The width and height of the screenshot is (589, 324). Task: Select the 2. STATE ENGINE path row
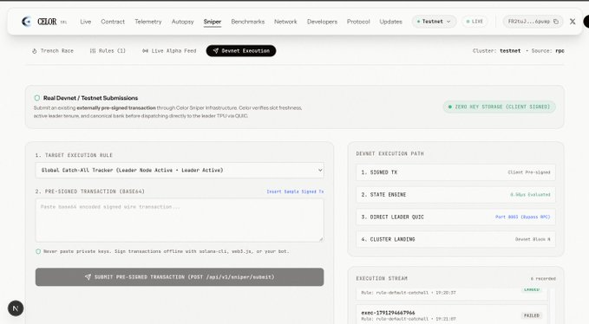tap(455, 195)
